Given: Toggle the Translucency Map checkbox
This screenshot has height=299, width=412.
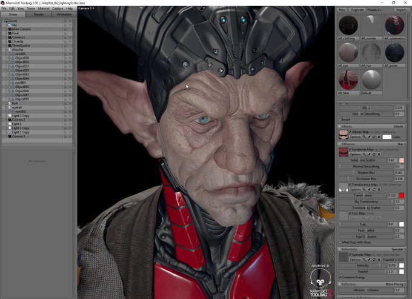Looking at the screenshot, I should click(350, 184).
